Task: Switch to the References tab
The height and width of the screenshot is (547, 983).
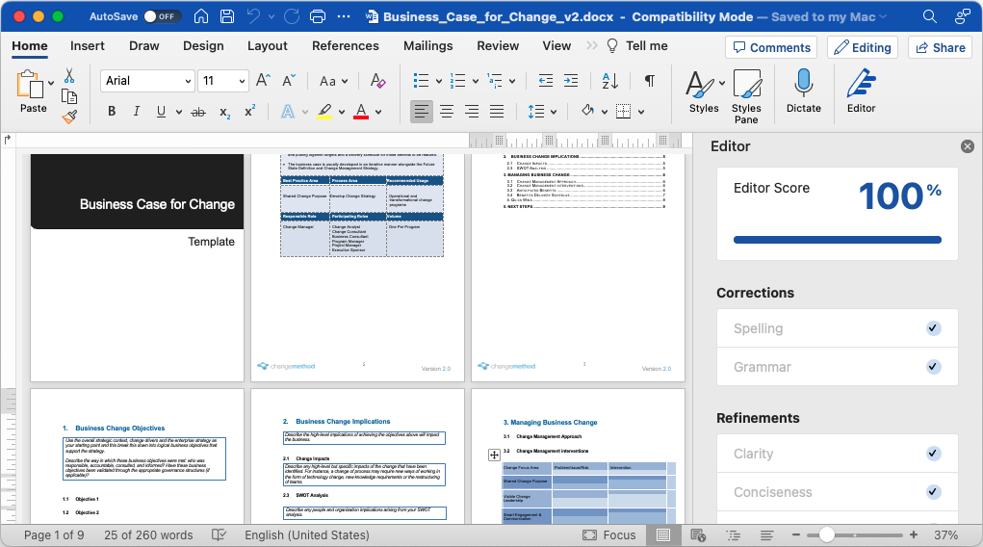Action: point(346,45)
